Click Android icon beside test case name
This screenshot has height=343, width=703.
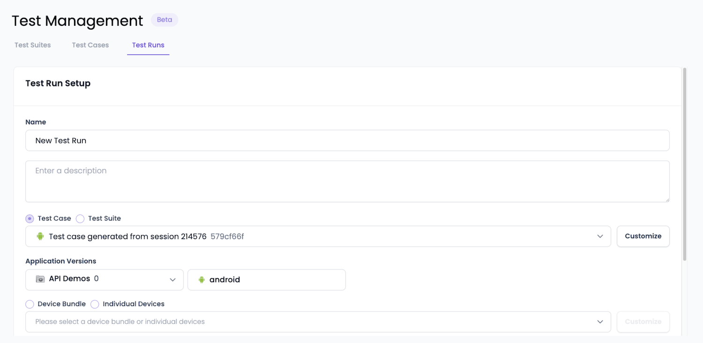tap(40, 236)
